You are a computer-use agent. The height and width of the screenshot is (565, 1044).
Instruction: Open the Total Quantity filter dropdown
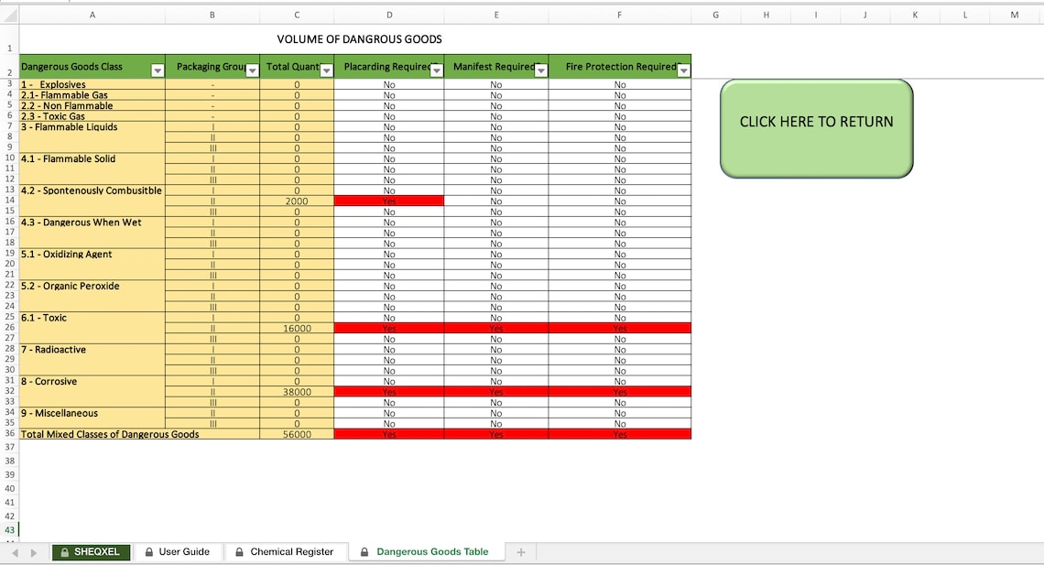pyautogui.click(x=326, y=71)
